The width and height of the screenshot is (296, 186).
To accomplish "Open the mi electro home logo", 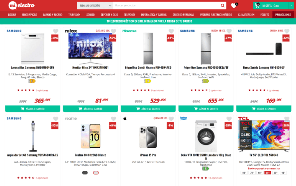I will coord(21,5).
